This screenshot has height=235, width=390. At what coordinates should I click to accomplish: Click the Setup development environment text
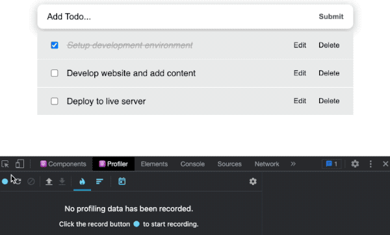pos(129,45)
